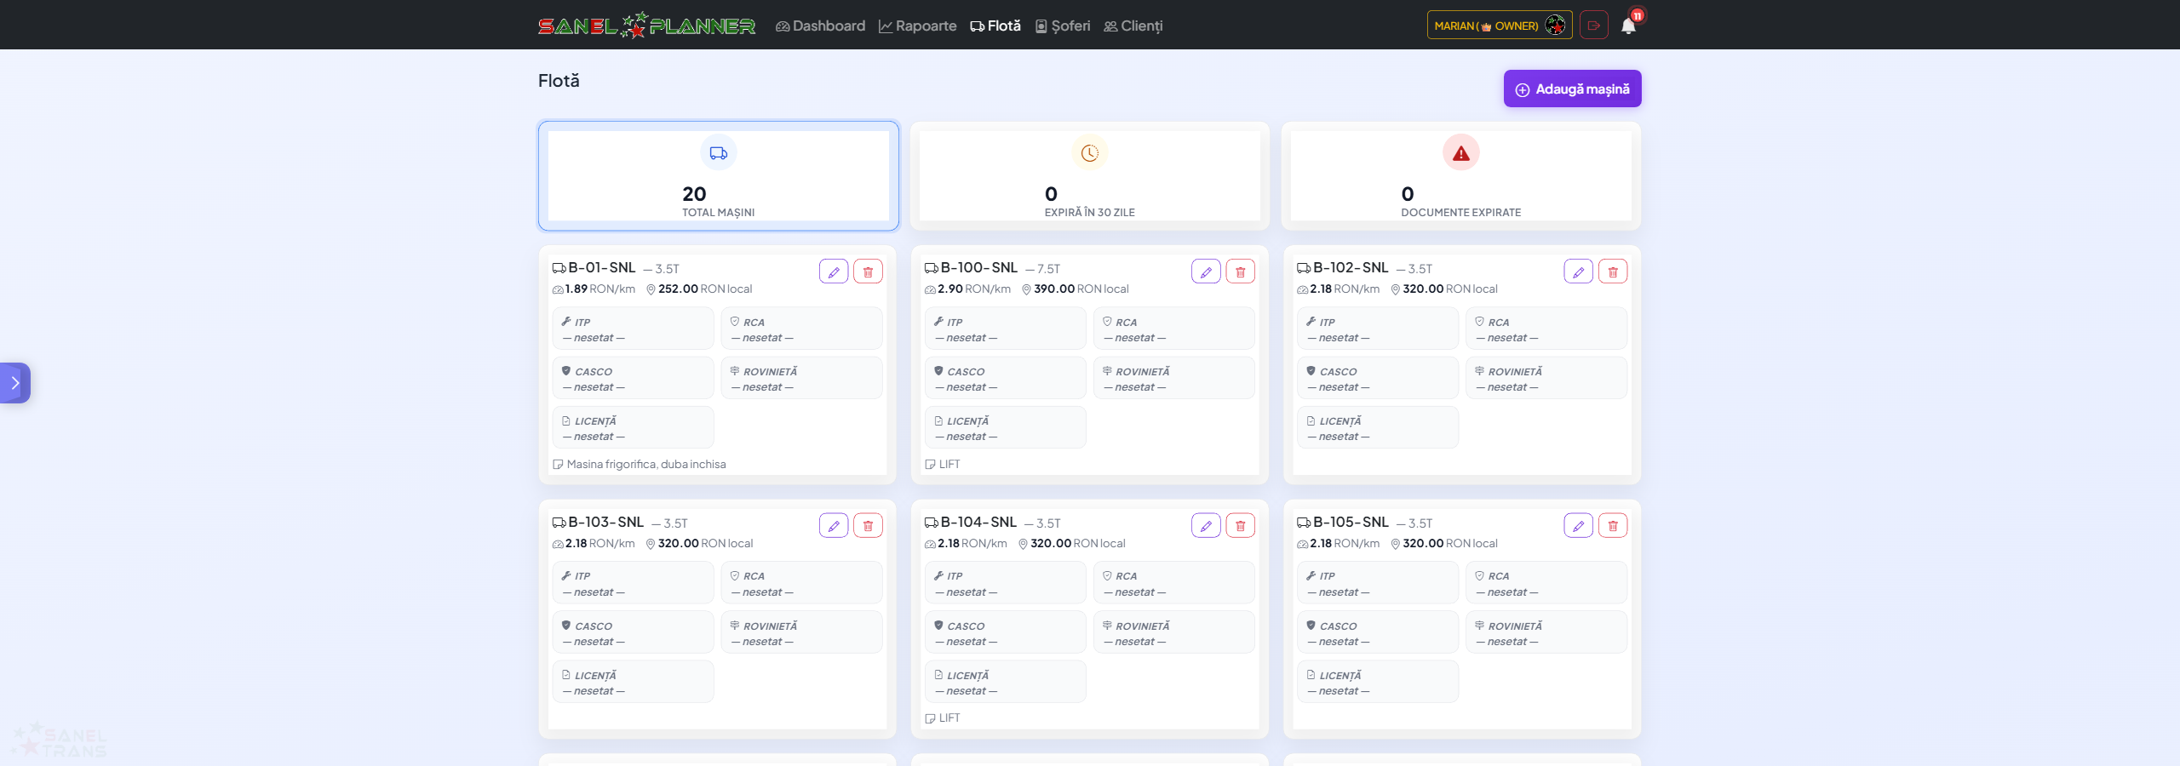The height and width of the screenshot is (766, 2180).
Task: Edit vehicle B-102-SNL with pencil icon
Action: (1578, 272)
